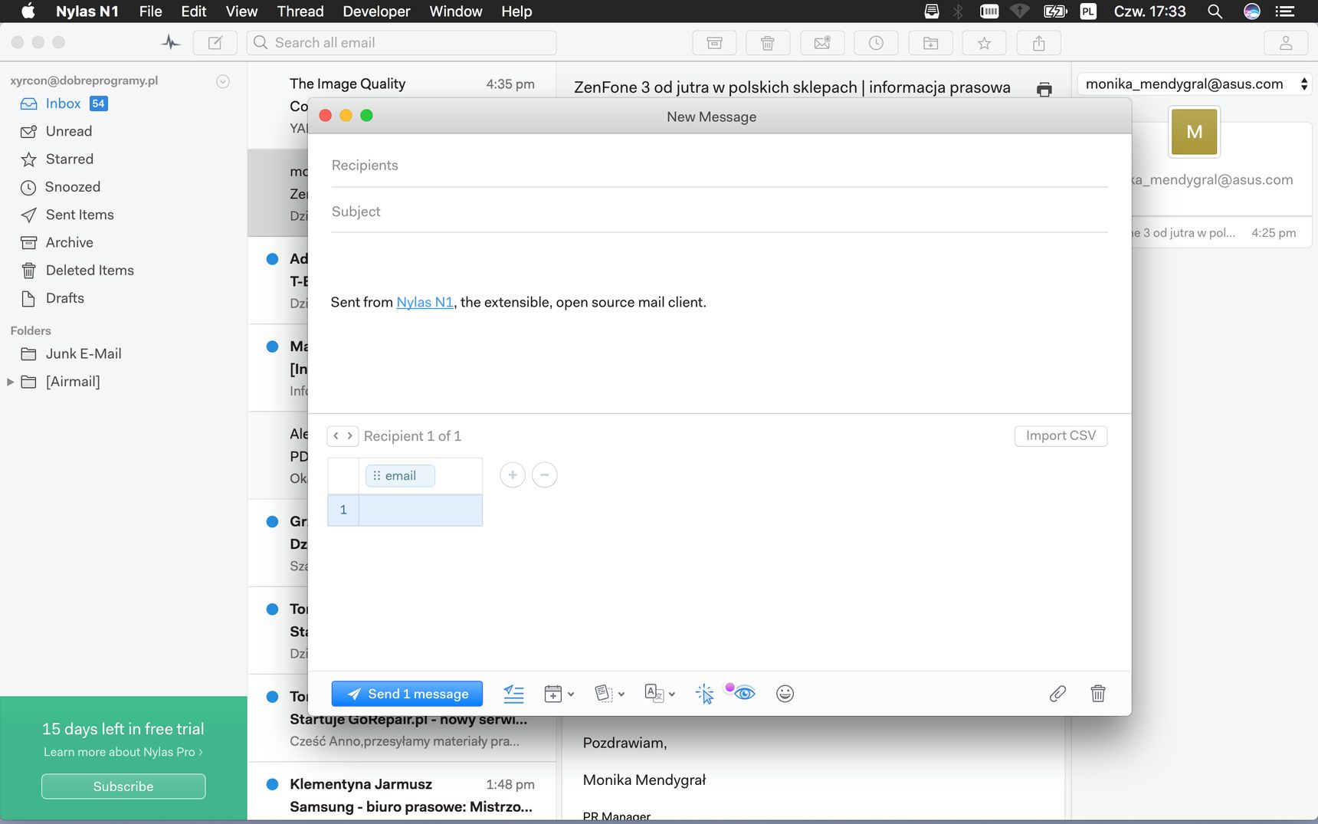Viewport: 1318px width, 824px height.
Task: Move thread with the folder icon
Action: coord(930,43)
